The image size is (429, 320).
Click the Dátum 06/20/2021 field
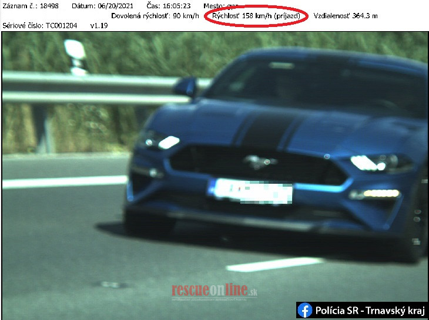103,6
